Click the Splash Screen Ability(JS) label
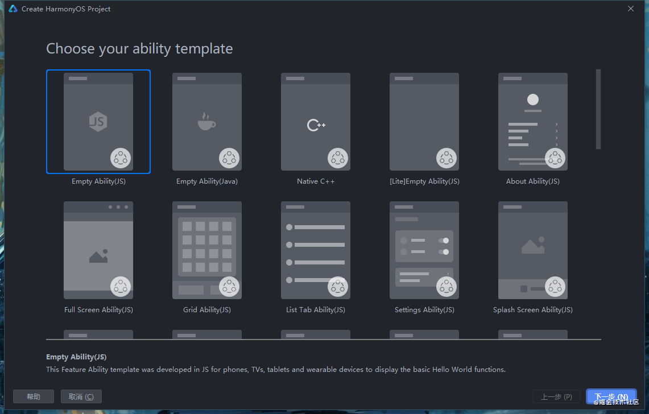This screenshot has height=414, width=649. [533, 310]
